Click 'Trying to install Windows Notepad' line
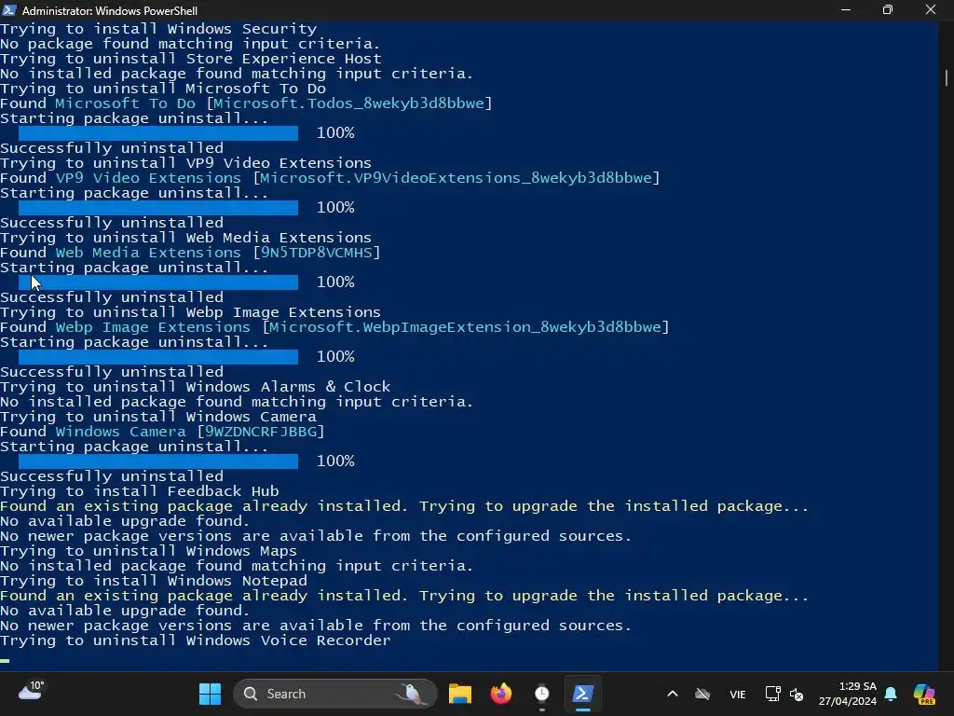954x716 pixels. click(x=154, y=581)
